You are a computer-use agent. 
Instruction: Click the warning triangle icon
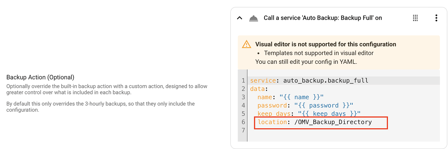[247, 44]
